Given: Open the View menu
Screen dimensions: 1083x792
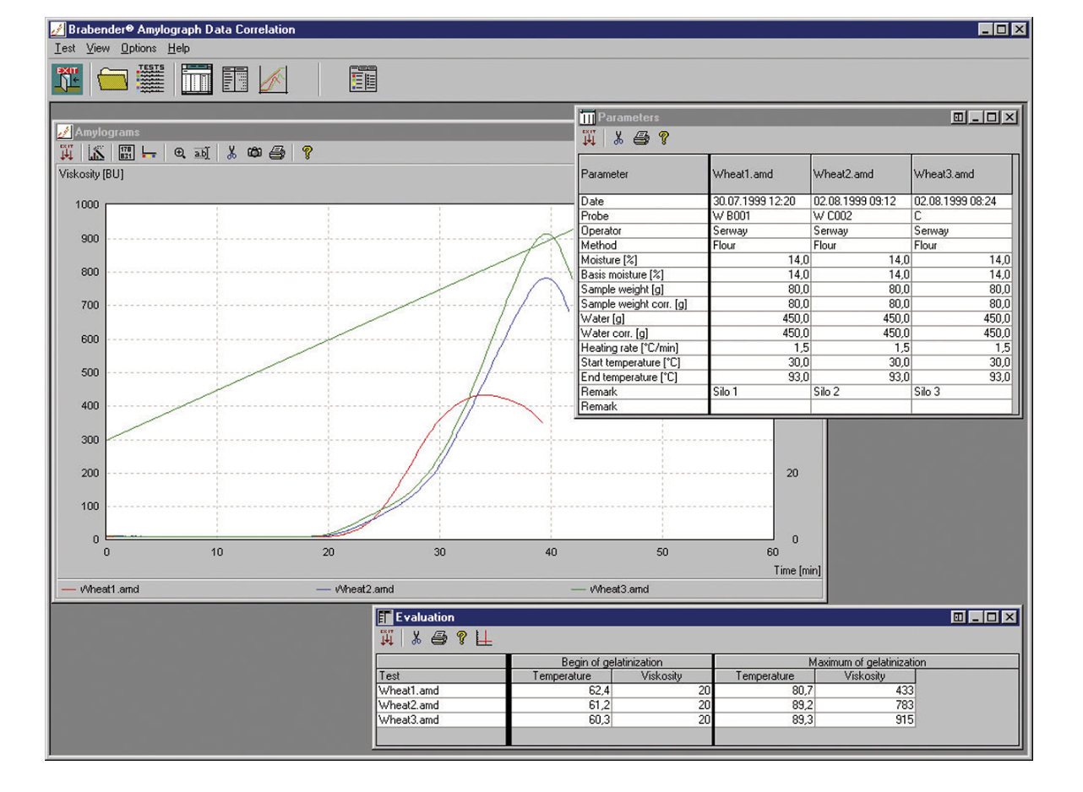Looking at the screenshot, I should point(98,48).
